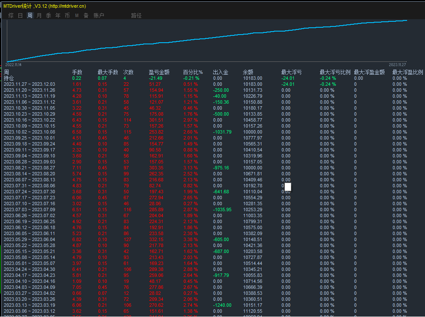Open the 季 quarterly tab
The image size is (425, 317).
[48, 16]
